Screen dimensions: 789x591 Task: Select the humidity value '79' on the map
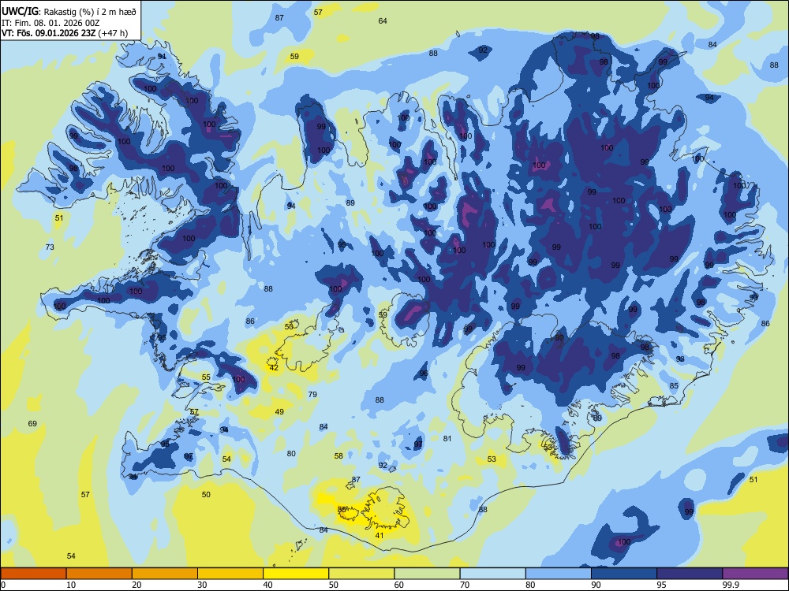312,395
